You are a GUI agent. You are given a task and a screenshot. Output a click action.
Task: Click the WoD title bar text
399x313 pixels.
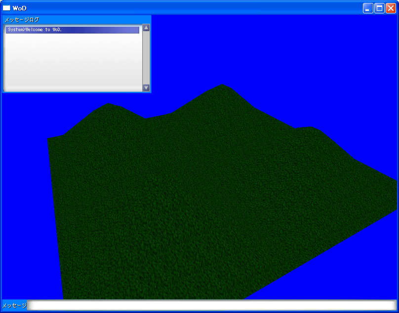(20, 8)
